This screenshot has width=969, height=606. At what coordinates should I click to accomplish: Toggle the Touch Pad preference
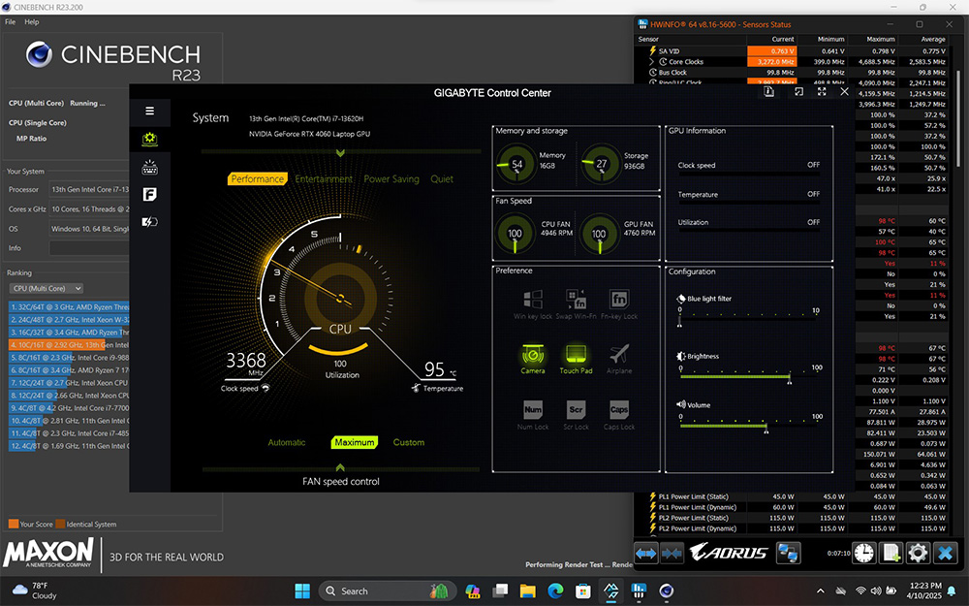tap(576, 360)
